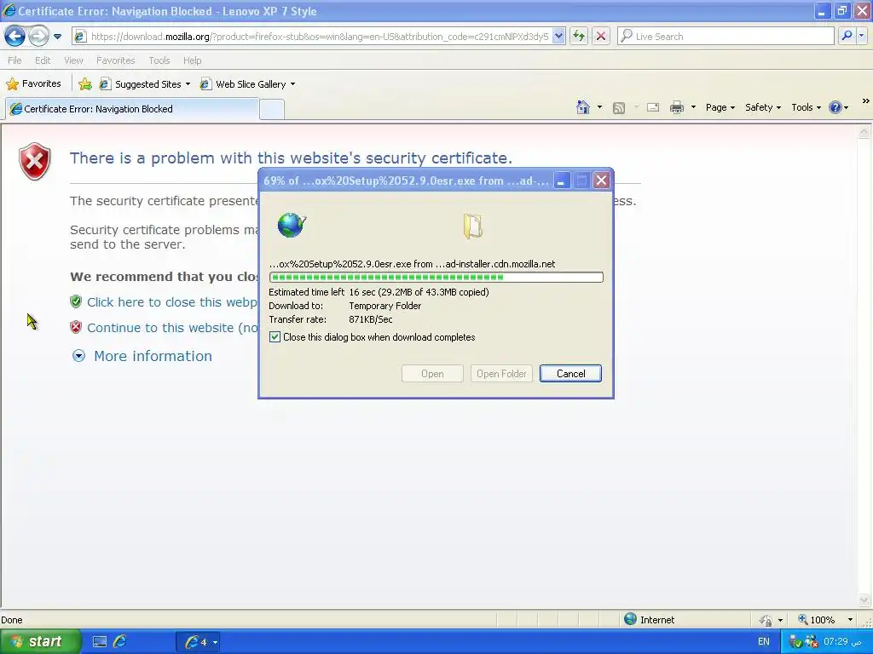This screenshot has width=873, height=654.
Task: Open the Tools menu in menu bar
Action: (x=159, y=60)
